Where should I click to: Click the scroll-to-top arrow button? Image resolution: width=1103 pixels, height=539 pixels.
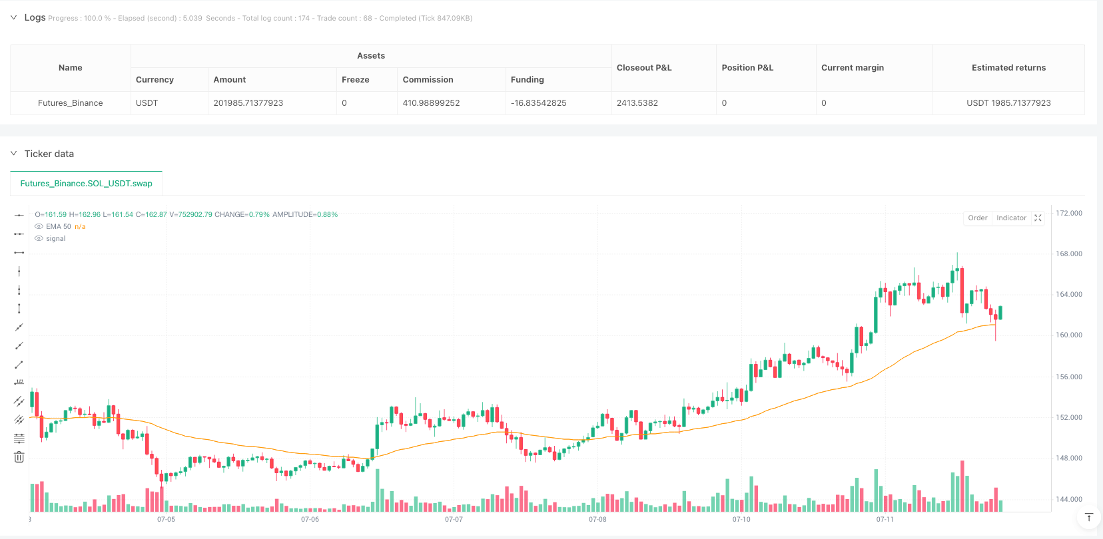point(1089,517)
